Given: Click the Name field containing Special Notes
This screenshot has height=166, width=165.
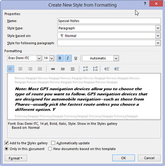Looking at the screenshot, I should point(109,21).
